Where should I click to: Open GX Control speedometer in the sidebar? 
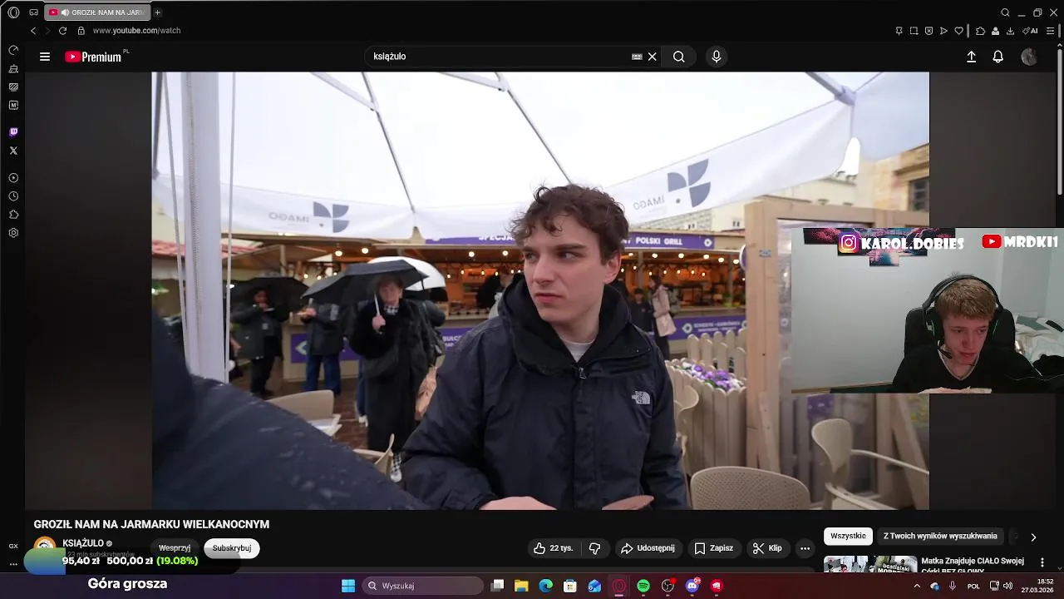pyautogui.click(x=13, y=50)
